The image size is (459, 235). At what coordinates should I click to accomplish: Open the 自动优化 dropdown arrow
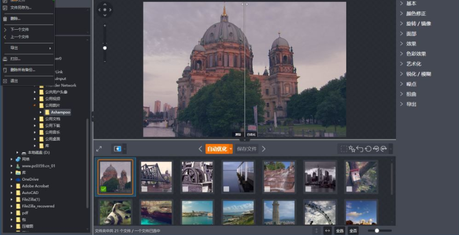[x=231, y=149]
